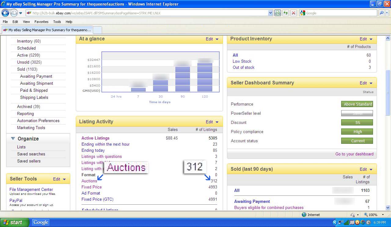Click the Above Standard performance badge
This screenshot has height=227, width=391.
pyautogui.click(x=357, y=104)
